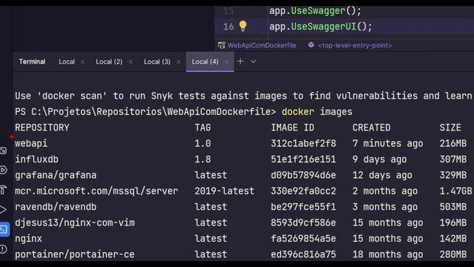474x267 pixels.
Task: Open <top-level-entry-point> breadcrumb link
Action: 355,45
